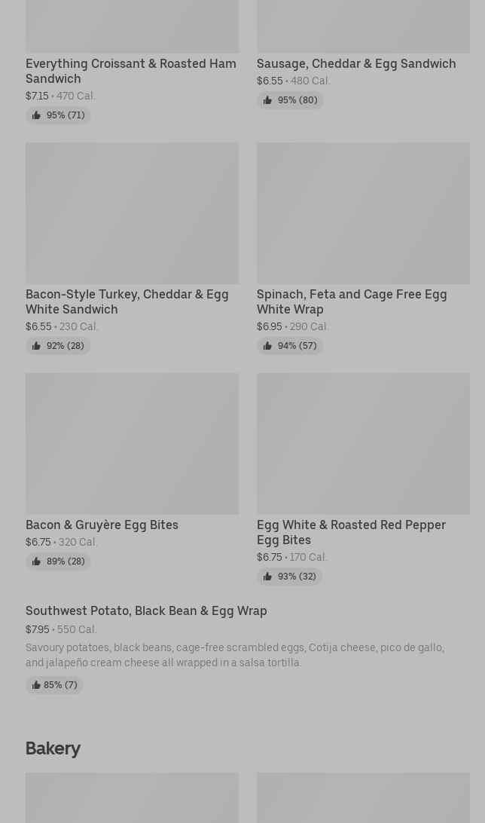Click the Bakery section heading
This screenshot has height=823, width=485.
53,748
